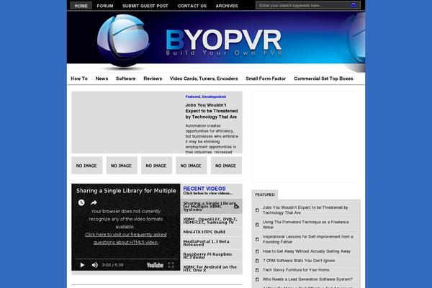The height and width of the screenshot is (288, 432).
Task: Click the bullet icon beside Jobs You Wouldn't Expect
Action: coord(257,210)
